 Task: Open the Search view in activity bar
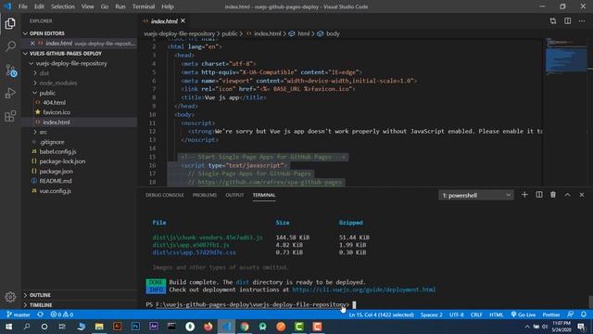tap(10, 46)
